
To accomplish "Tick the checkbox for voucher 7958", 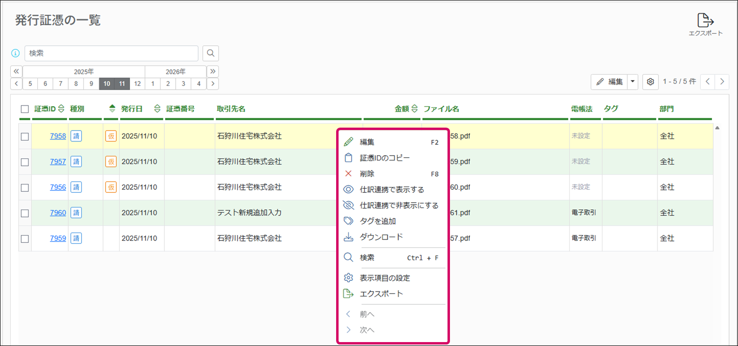I will [x=25, y=136].
